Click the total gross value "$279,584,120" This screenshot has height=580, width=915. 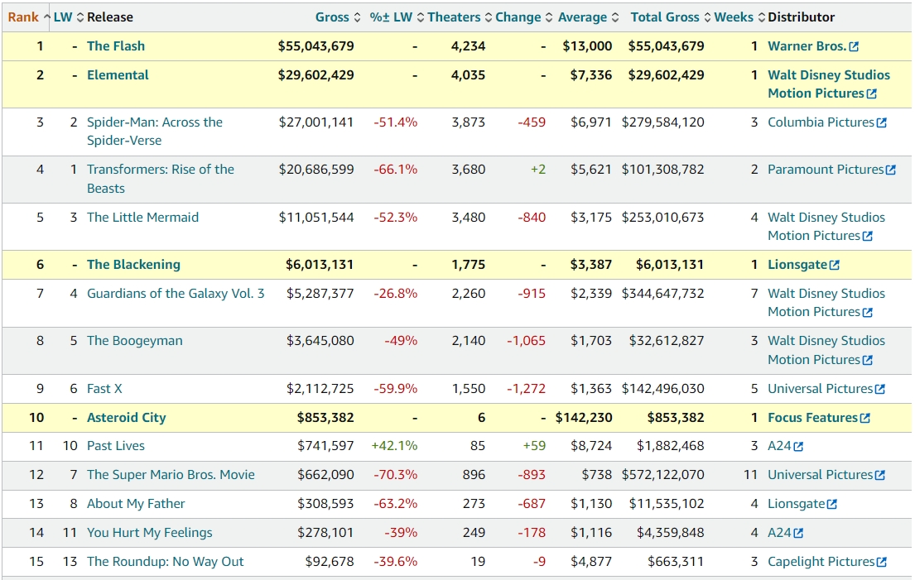tap(663, 122)
